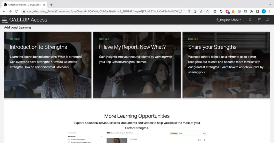This screenshot has height=143, width=274.
Task: Open the Extensions puzzle piece menu
Action: pos(252,11)
